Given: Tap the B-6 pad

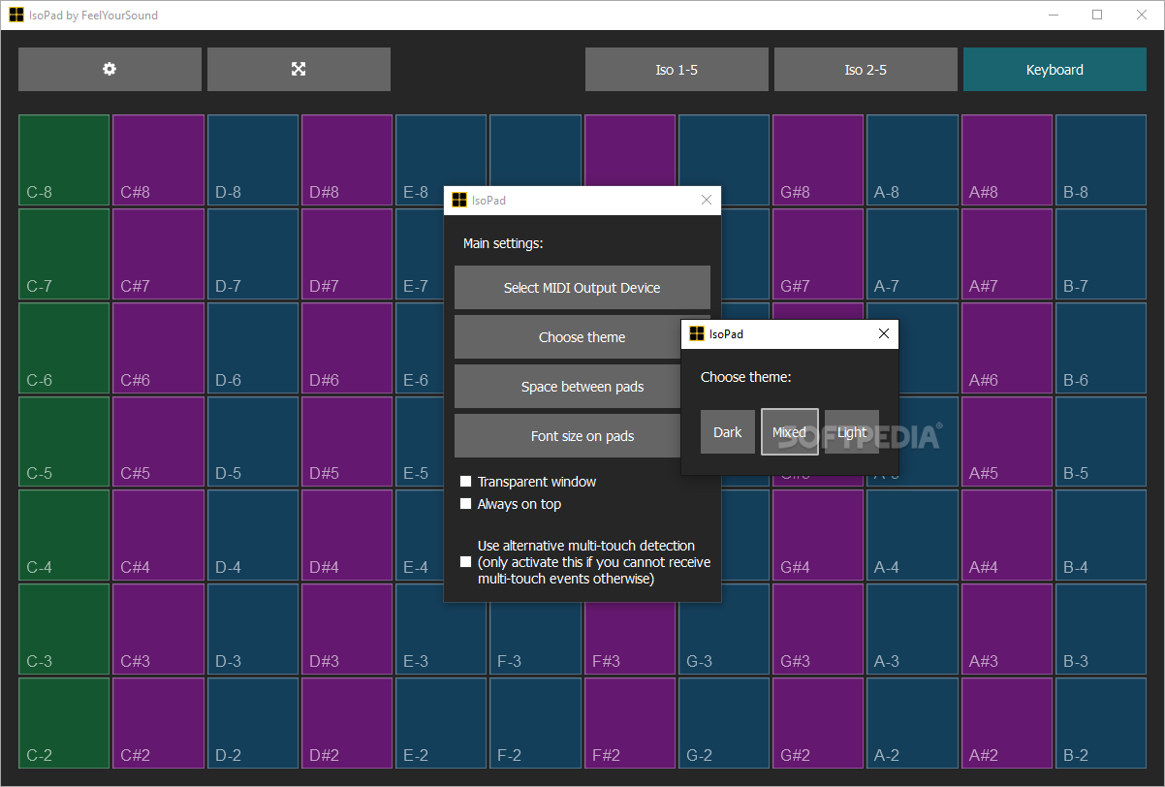Looking at the screenshot, I should click(1101, 348).
